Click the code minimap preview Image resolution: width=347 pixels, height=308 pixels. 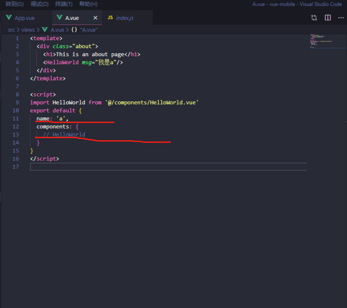[x=328, y=41]
